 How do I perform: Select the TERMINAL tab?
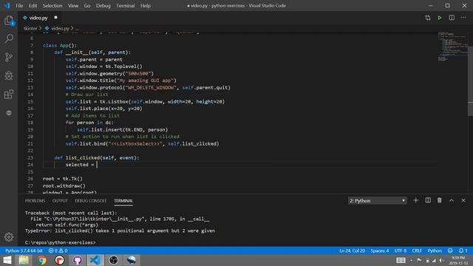[x=123, y=201]
